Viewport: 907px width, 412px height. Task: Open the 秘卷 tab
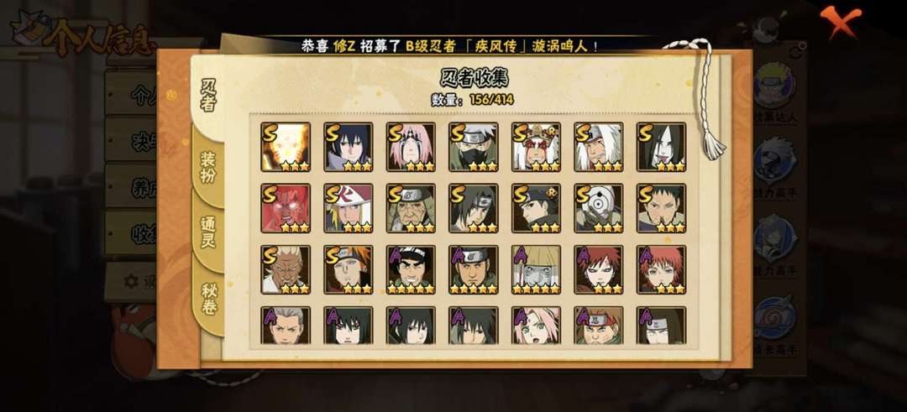coord(208,298)
